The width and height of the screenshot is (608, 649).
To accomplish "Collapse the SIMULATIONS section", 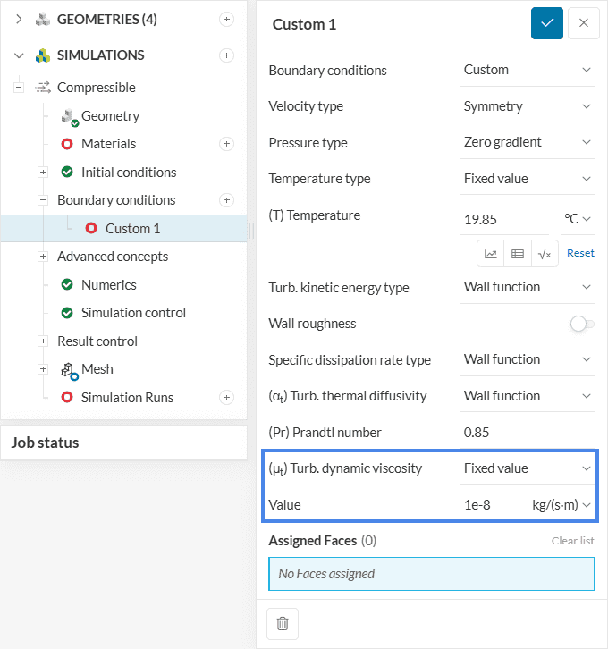I will [19, 55].
